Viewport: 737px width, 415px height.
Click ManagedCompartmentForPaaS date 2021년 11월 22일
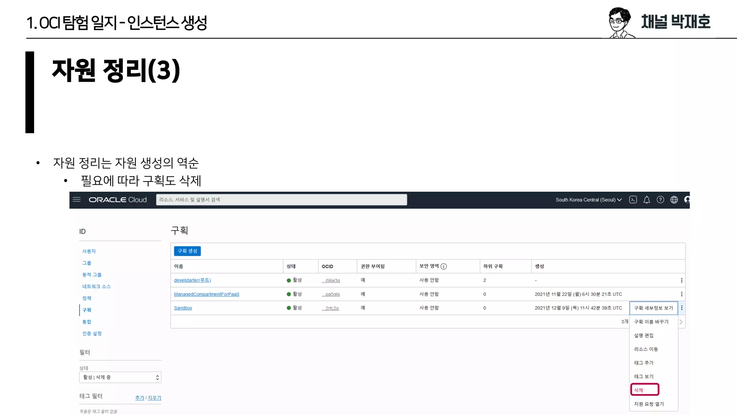pos(578,294)
